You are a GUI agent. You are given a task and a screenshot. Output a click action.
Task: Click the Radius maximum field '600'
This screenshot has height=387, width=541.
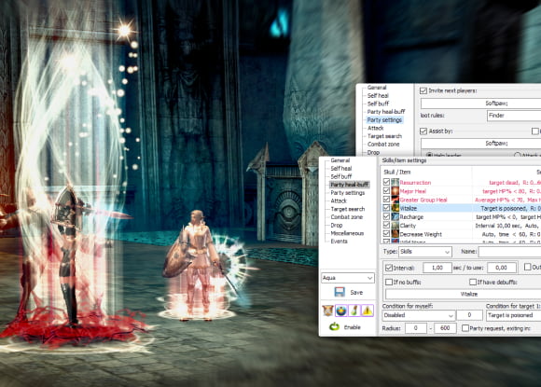pos(445,328)
